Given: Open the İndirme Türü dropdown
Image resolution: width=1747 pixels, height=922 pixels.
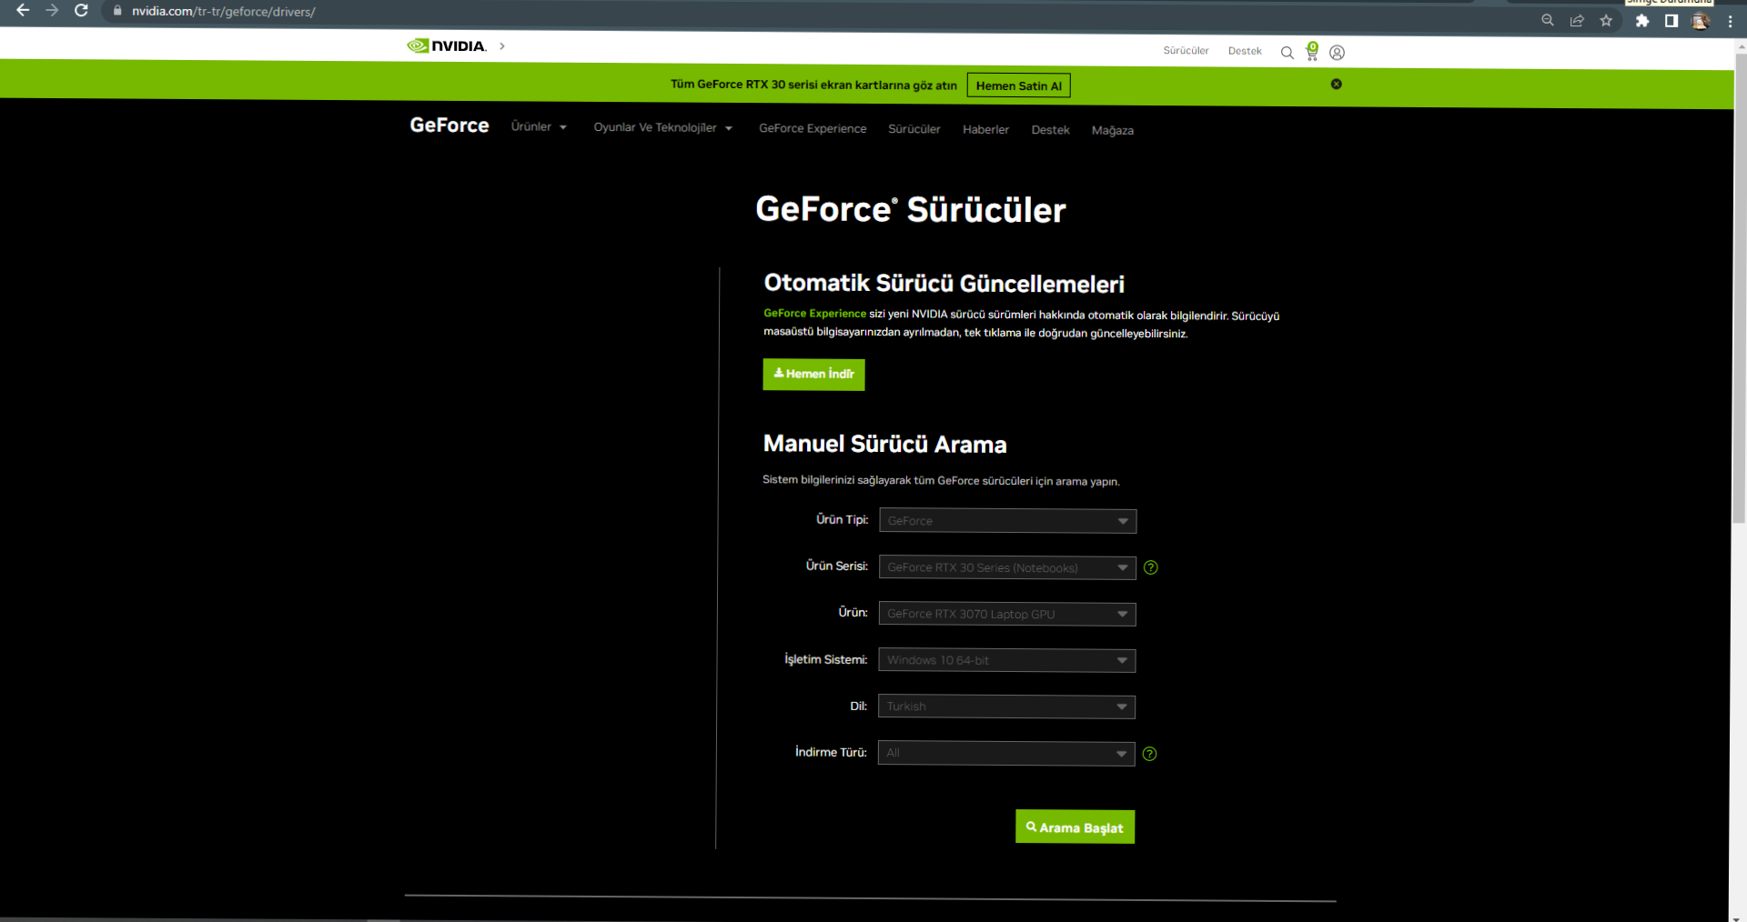Looking at the screenshot, I should [1006, 753].
